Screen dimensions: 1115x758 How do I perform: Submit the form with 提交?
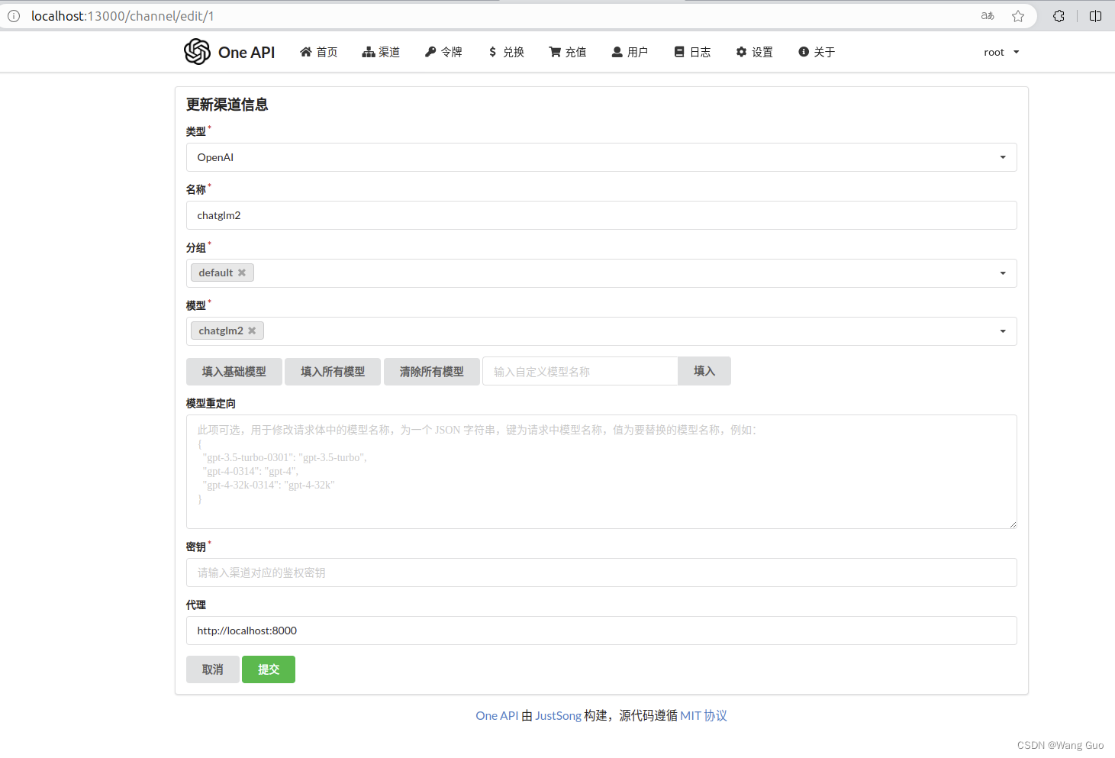point(269,669)
